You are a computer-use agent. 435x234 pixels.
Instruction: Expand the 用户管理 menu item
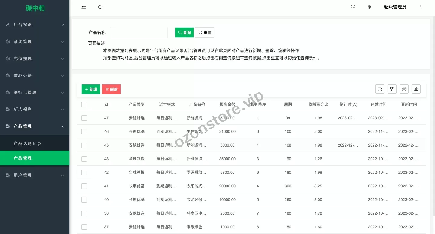tap(35, 176)
